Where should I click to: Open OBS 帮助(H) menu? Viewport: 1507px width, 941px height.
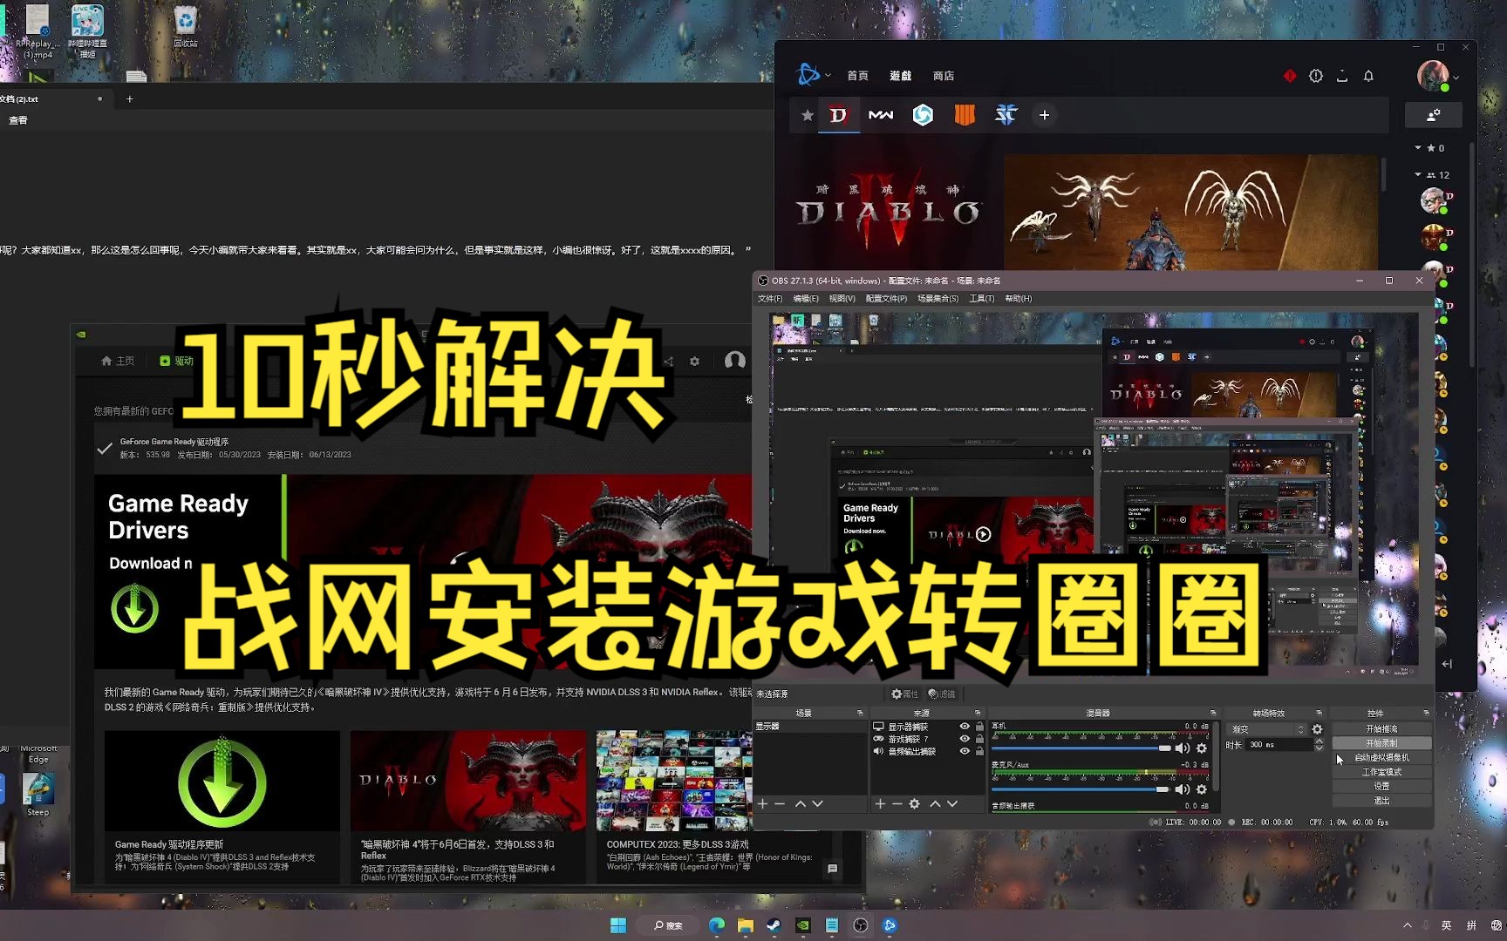[x=1018, y=299]
